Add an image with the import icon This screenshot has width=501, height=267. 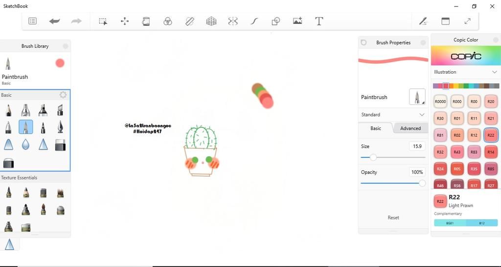[297, 21]
